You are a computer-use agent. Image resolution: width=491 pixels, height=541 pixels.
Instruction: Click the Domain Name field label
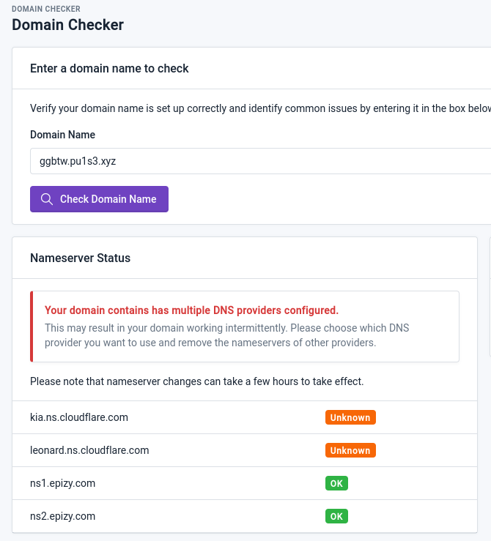62,135
